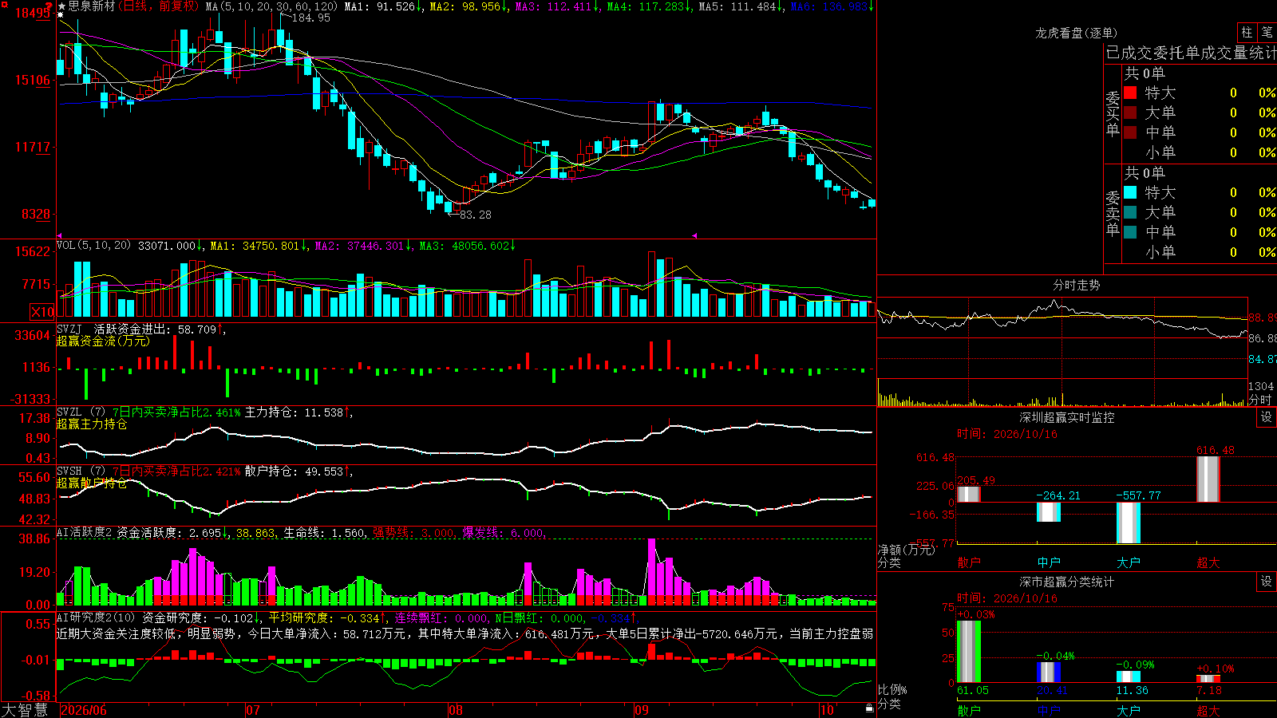Click the 184.95 high price annotation
The image size is (1277, 718).
[x=311, y=18]
